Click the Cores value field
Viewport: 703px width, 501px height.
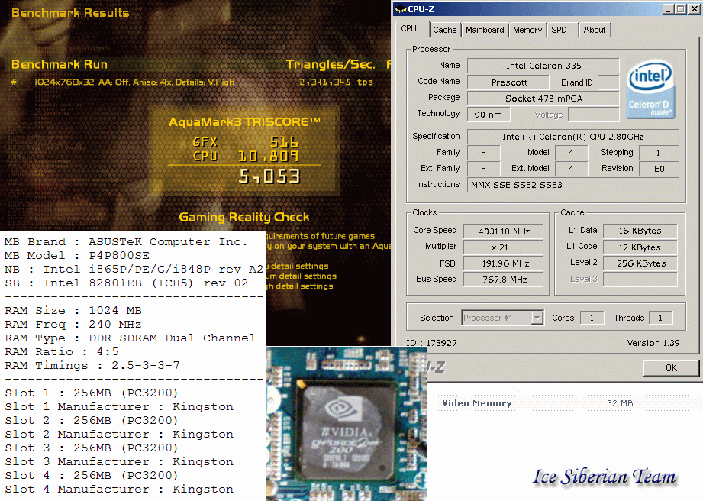point(592,318)
